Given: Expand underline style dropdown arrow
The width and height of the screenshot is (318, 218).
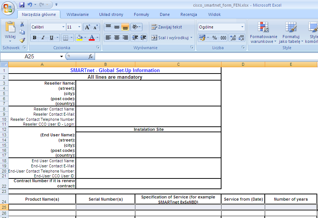Looking at the screenshot, I should [x=57, y=38].
